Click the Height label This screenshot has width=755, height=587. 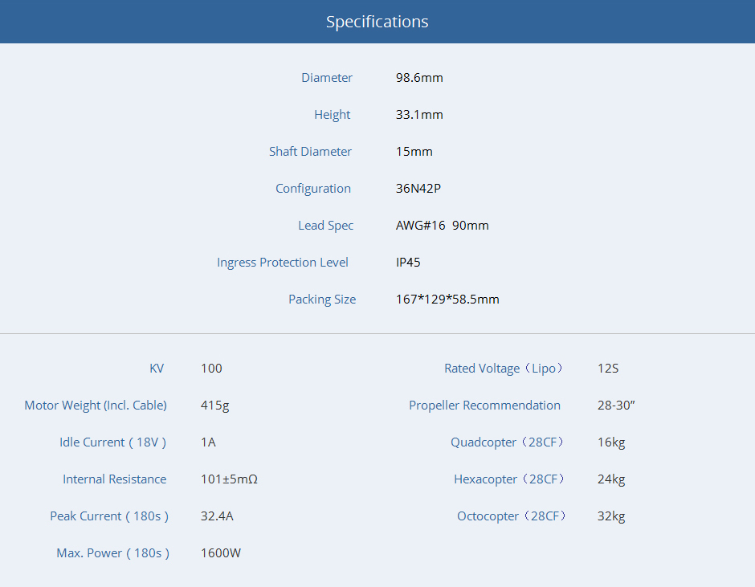coord(332,115)
